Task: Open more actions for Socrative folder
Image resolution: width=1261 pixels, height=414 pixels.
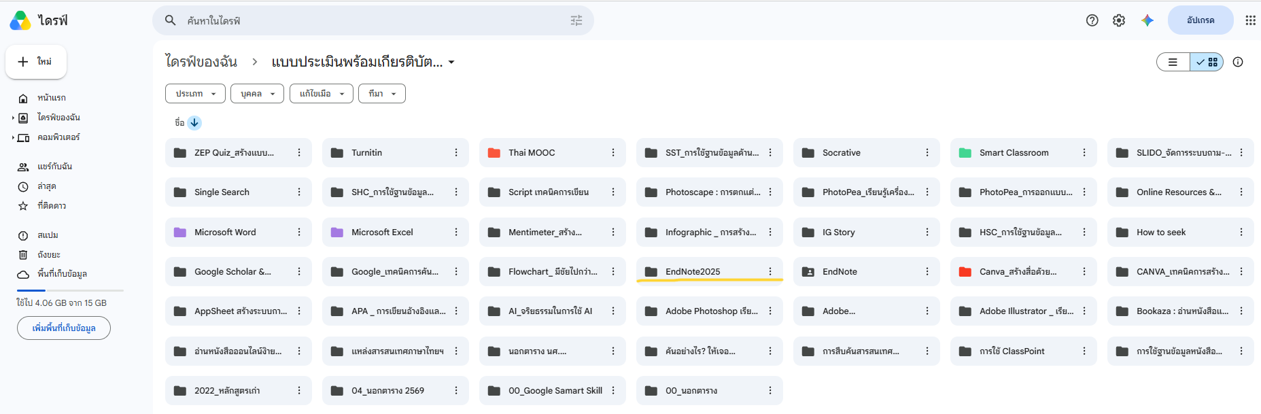Action: coord(927,153)
